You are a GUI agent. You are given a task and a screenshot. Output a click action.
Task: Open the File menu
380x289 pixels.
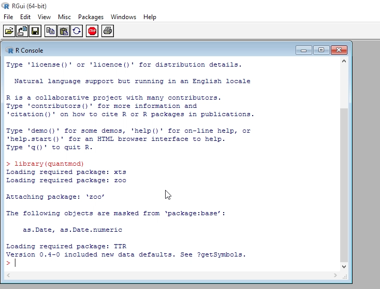pos(8,17)
